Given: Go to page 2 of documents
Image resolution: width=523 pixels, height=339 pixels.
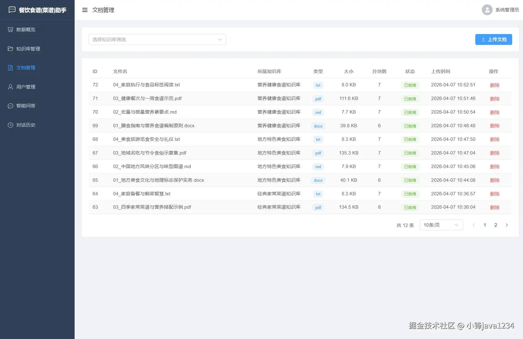Looking at the screenshot, I should point(496,225).
